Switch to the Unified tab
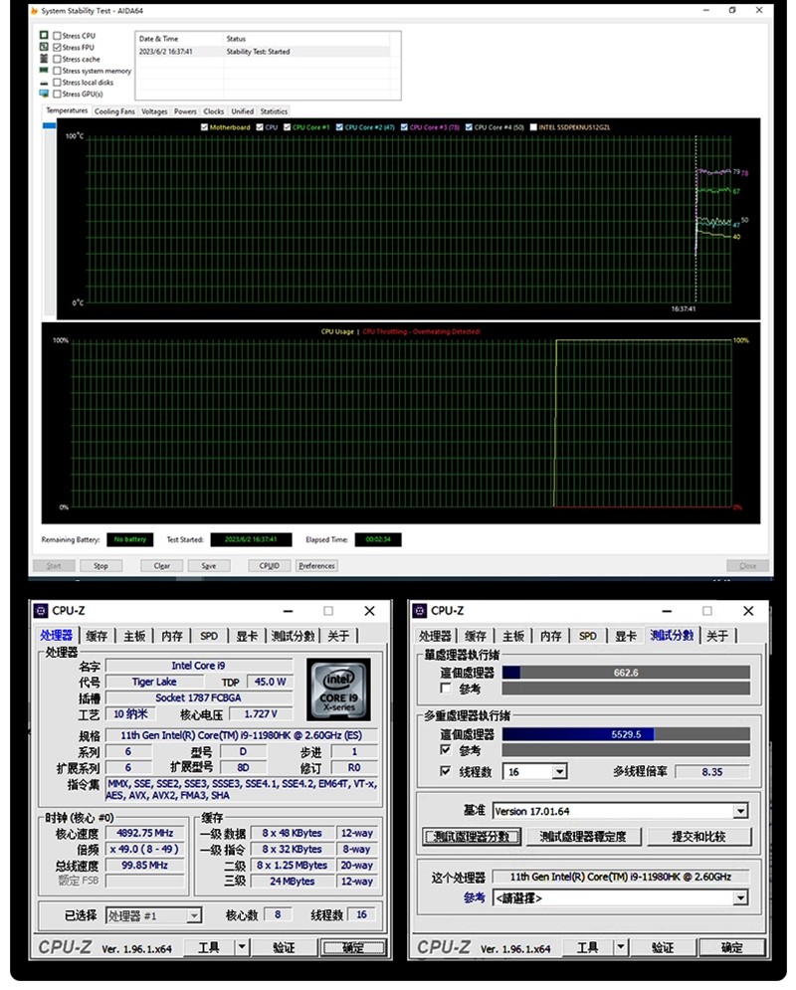The width and height of the screenshot is (796, 990). [x=243, y=111]
